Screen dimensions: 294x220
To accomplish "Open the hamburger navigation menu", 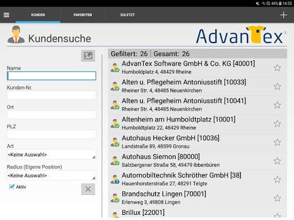I will coord(6,15).
